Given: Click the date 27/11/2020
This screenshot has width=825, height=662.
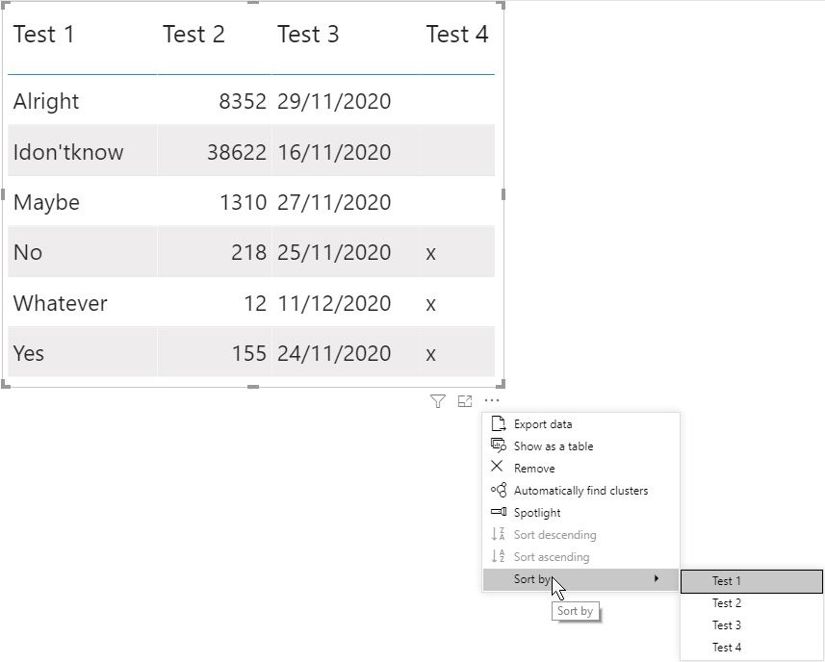Looking at the screenshot, I should (334, 202).
